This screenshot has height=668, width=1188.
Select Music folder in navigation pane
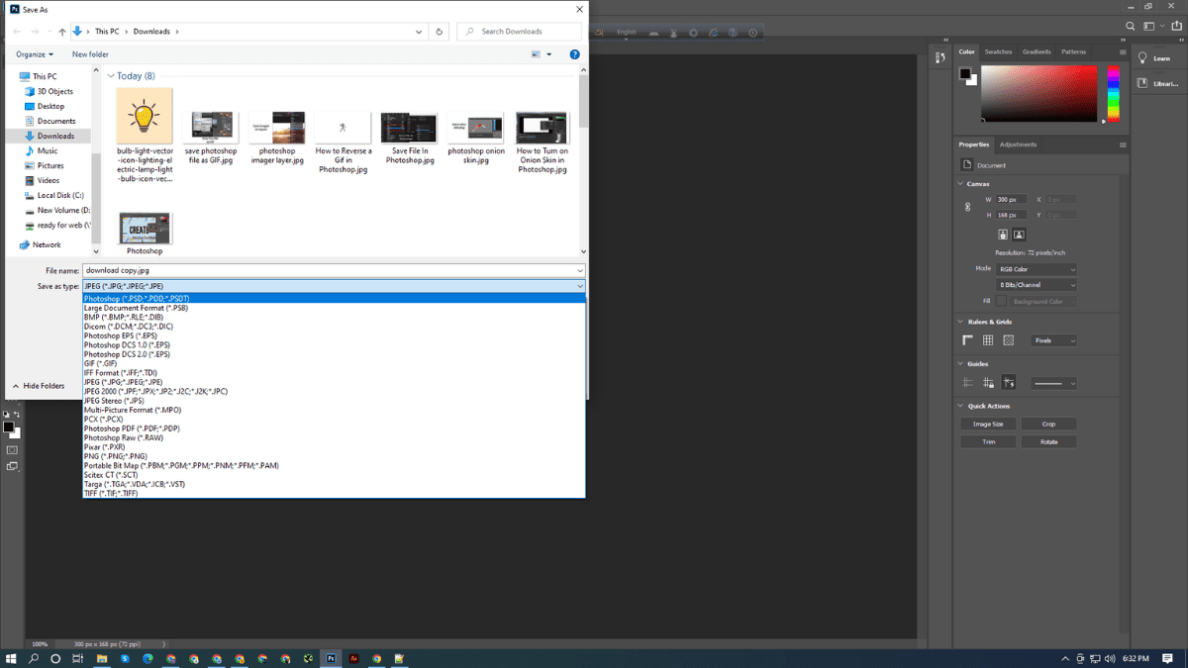pos(48,150)
